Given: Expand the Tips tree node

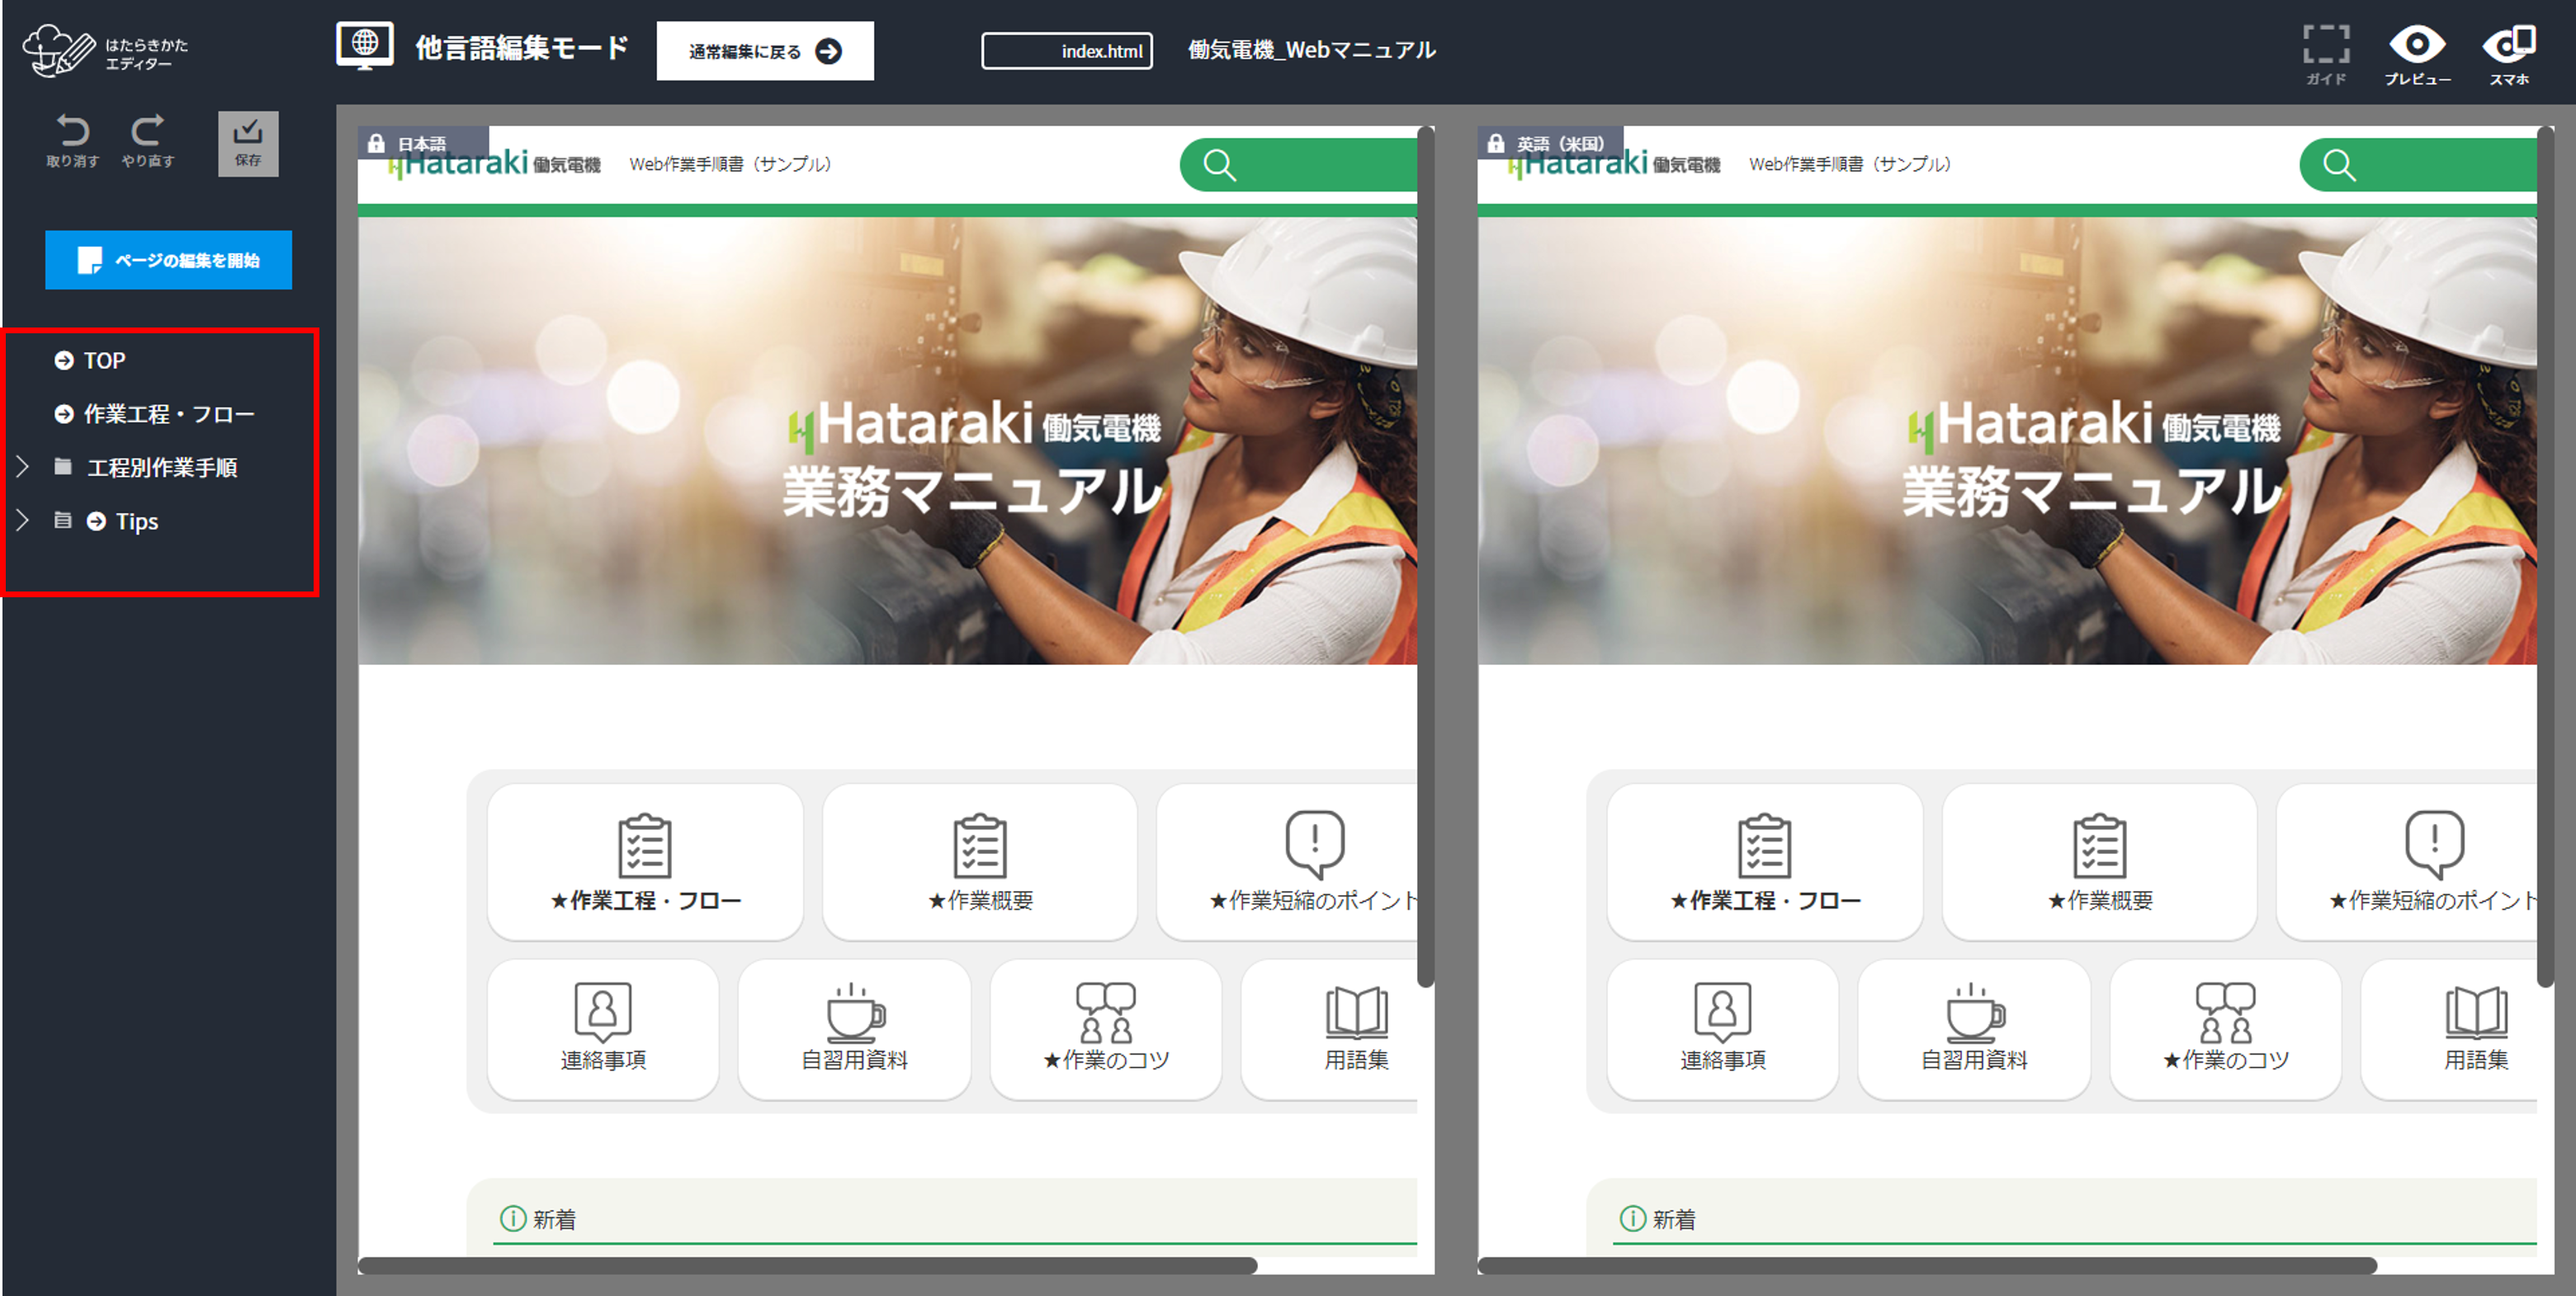Looking at the screenshot, I should (23, 521).
